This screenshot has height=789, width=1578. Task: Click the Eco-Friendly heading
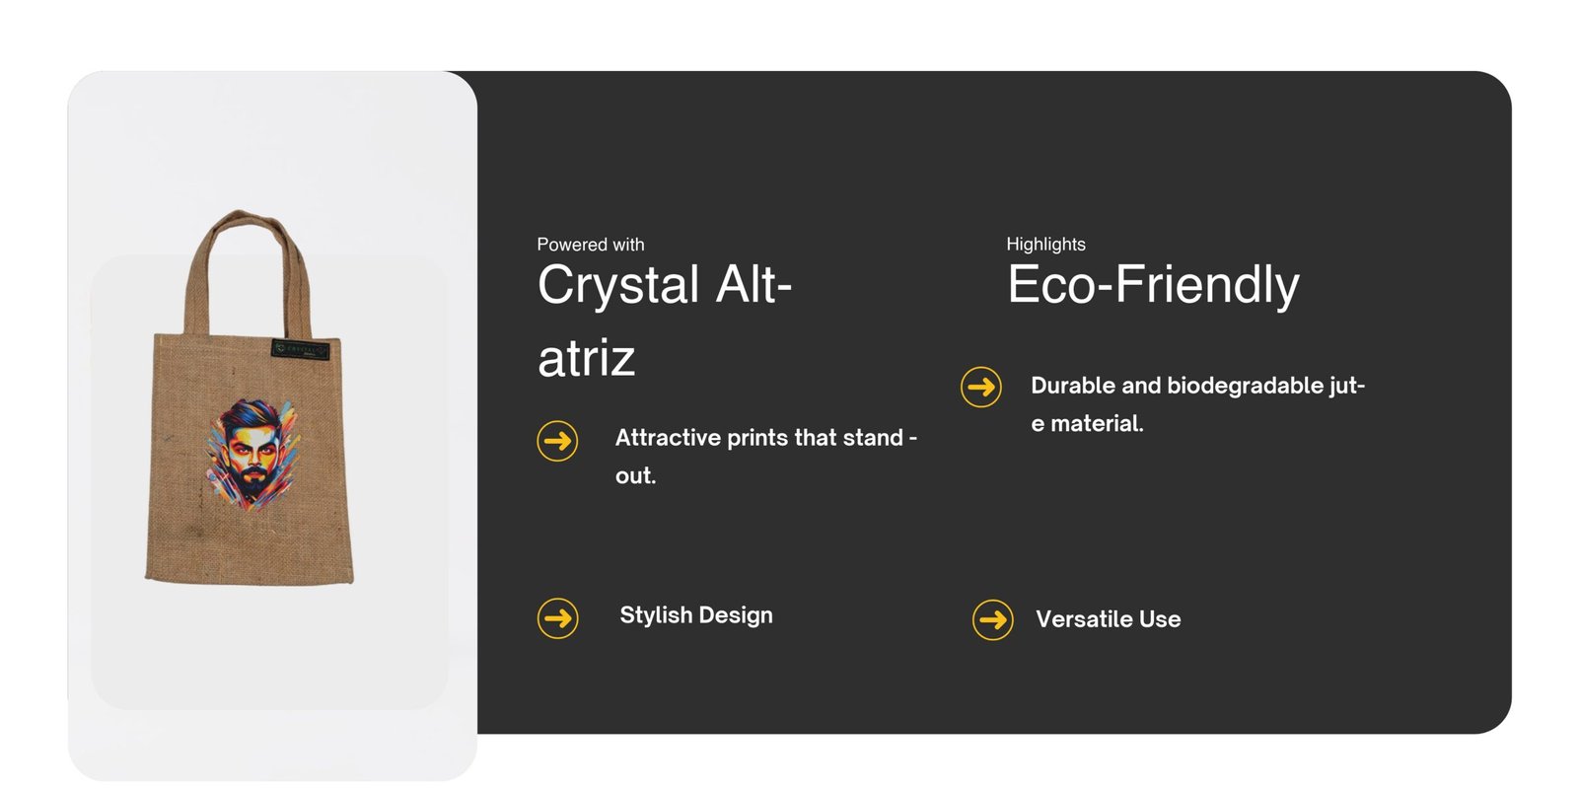tap(1152, 285)
